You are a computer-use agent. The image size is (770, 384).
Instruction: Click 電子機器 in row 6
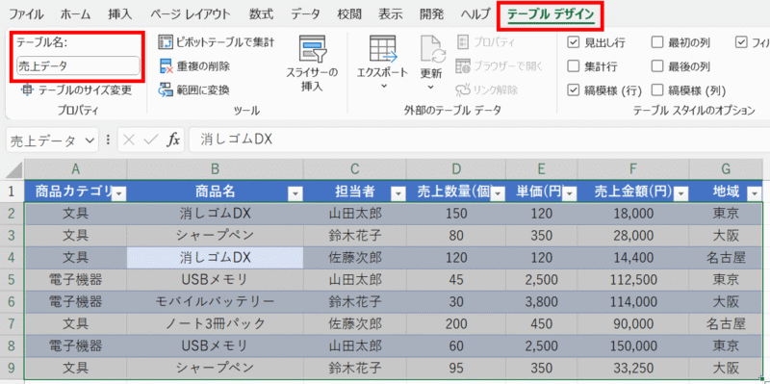tap(75, 301)
